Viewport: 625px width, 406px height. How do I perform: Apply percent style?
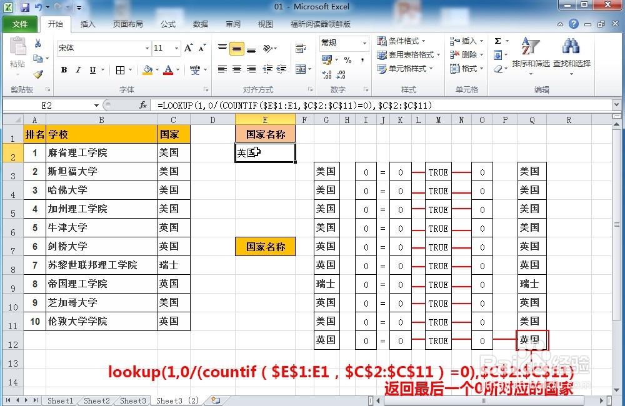pos(347,60)
